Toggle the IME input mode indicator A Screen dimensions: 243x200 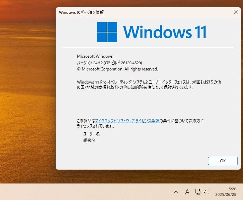click(x=187, y=192)
